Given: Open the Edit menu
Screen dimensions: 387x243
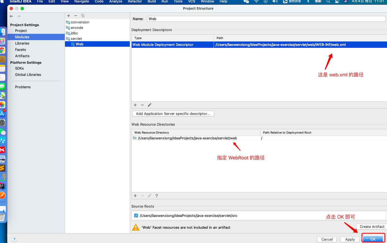Looking at the screenshot, I should click(52, 1).
